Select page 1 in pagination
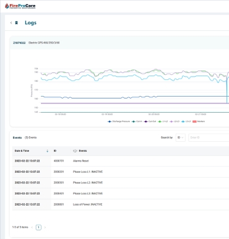Screen dimensions: 229x239 pos(38,227)
